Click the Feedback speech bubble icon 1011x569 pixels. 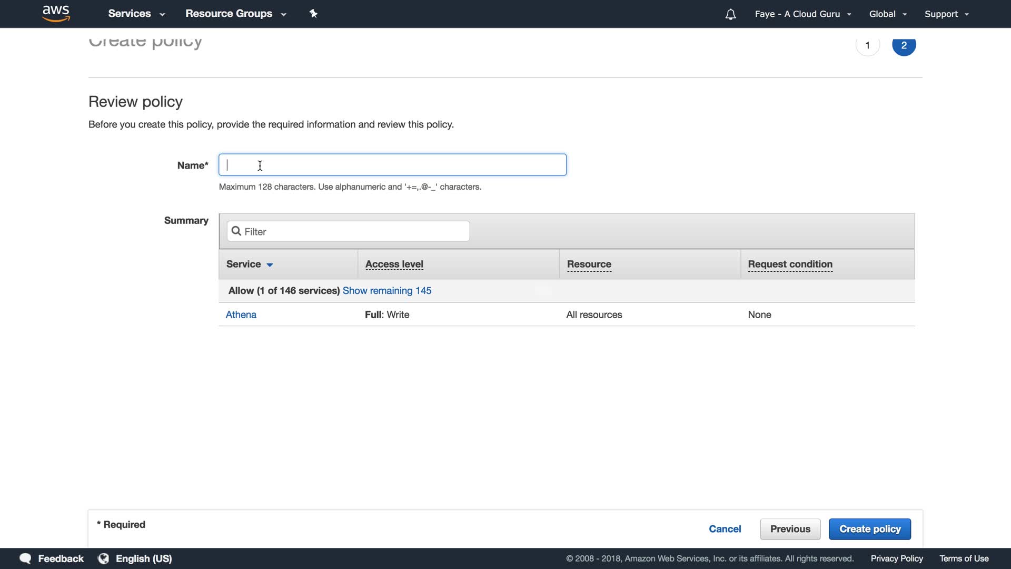click(25, 558)
